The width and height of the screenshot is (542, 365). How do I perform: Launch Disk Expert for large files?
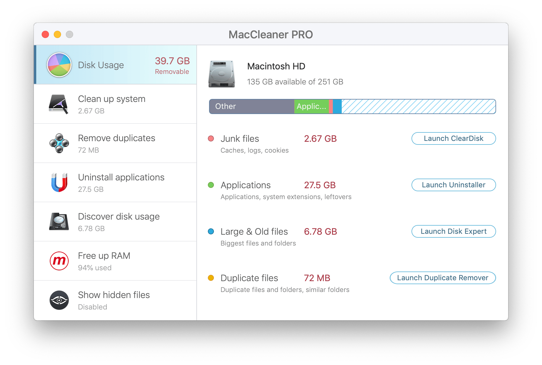[453, 231]
